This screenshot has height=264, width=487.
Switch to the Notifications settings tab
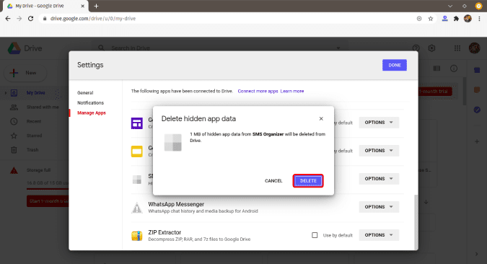(90, 103)
